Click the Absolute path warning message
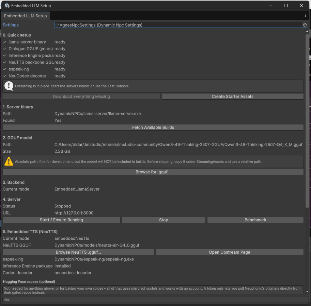Image resolution: width=311 pixels, height=306 pixels. pyautogui.click(x=138, y=161)
